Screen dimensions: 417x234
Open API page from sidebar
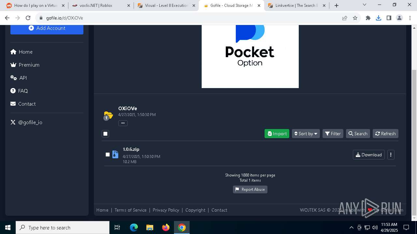pyautogui.click(x=19, y=78)
